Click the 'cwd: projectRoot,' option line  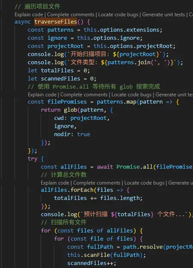(x=82, y=118)
